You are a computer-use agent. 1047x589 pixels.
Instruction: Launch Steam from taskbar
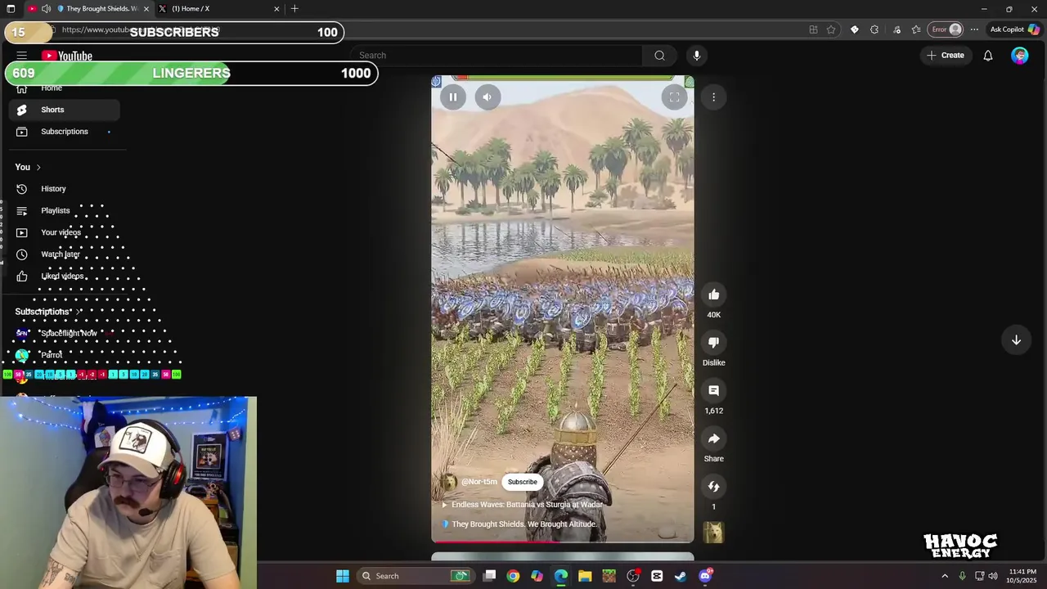pos(681,576)
